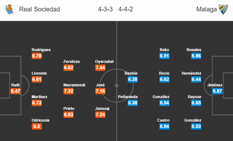This screenshot has height=141, width=233.
Task: Select Rosales' 6.86 rating badge
Action: pyautogui.click(x=196, y=56)
